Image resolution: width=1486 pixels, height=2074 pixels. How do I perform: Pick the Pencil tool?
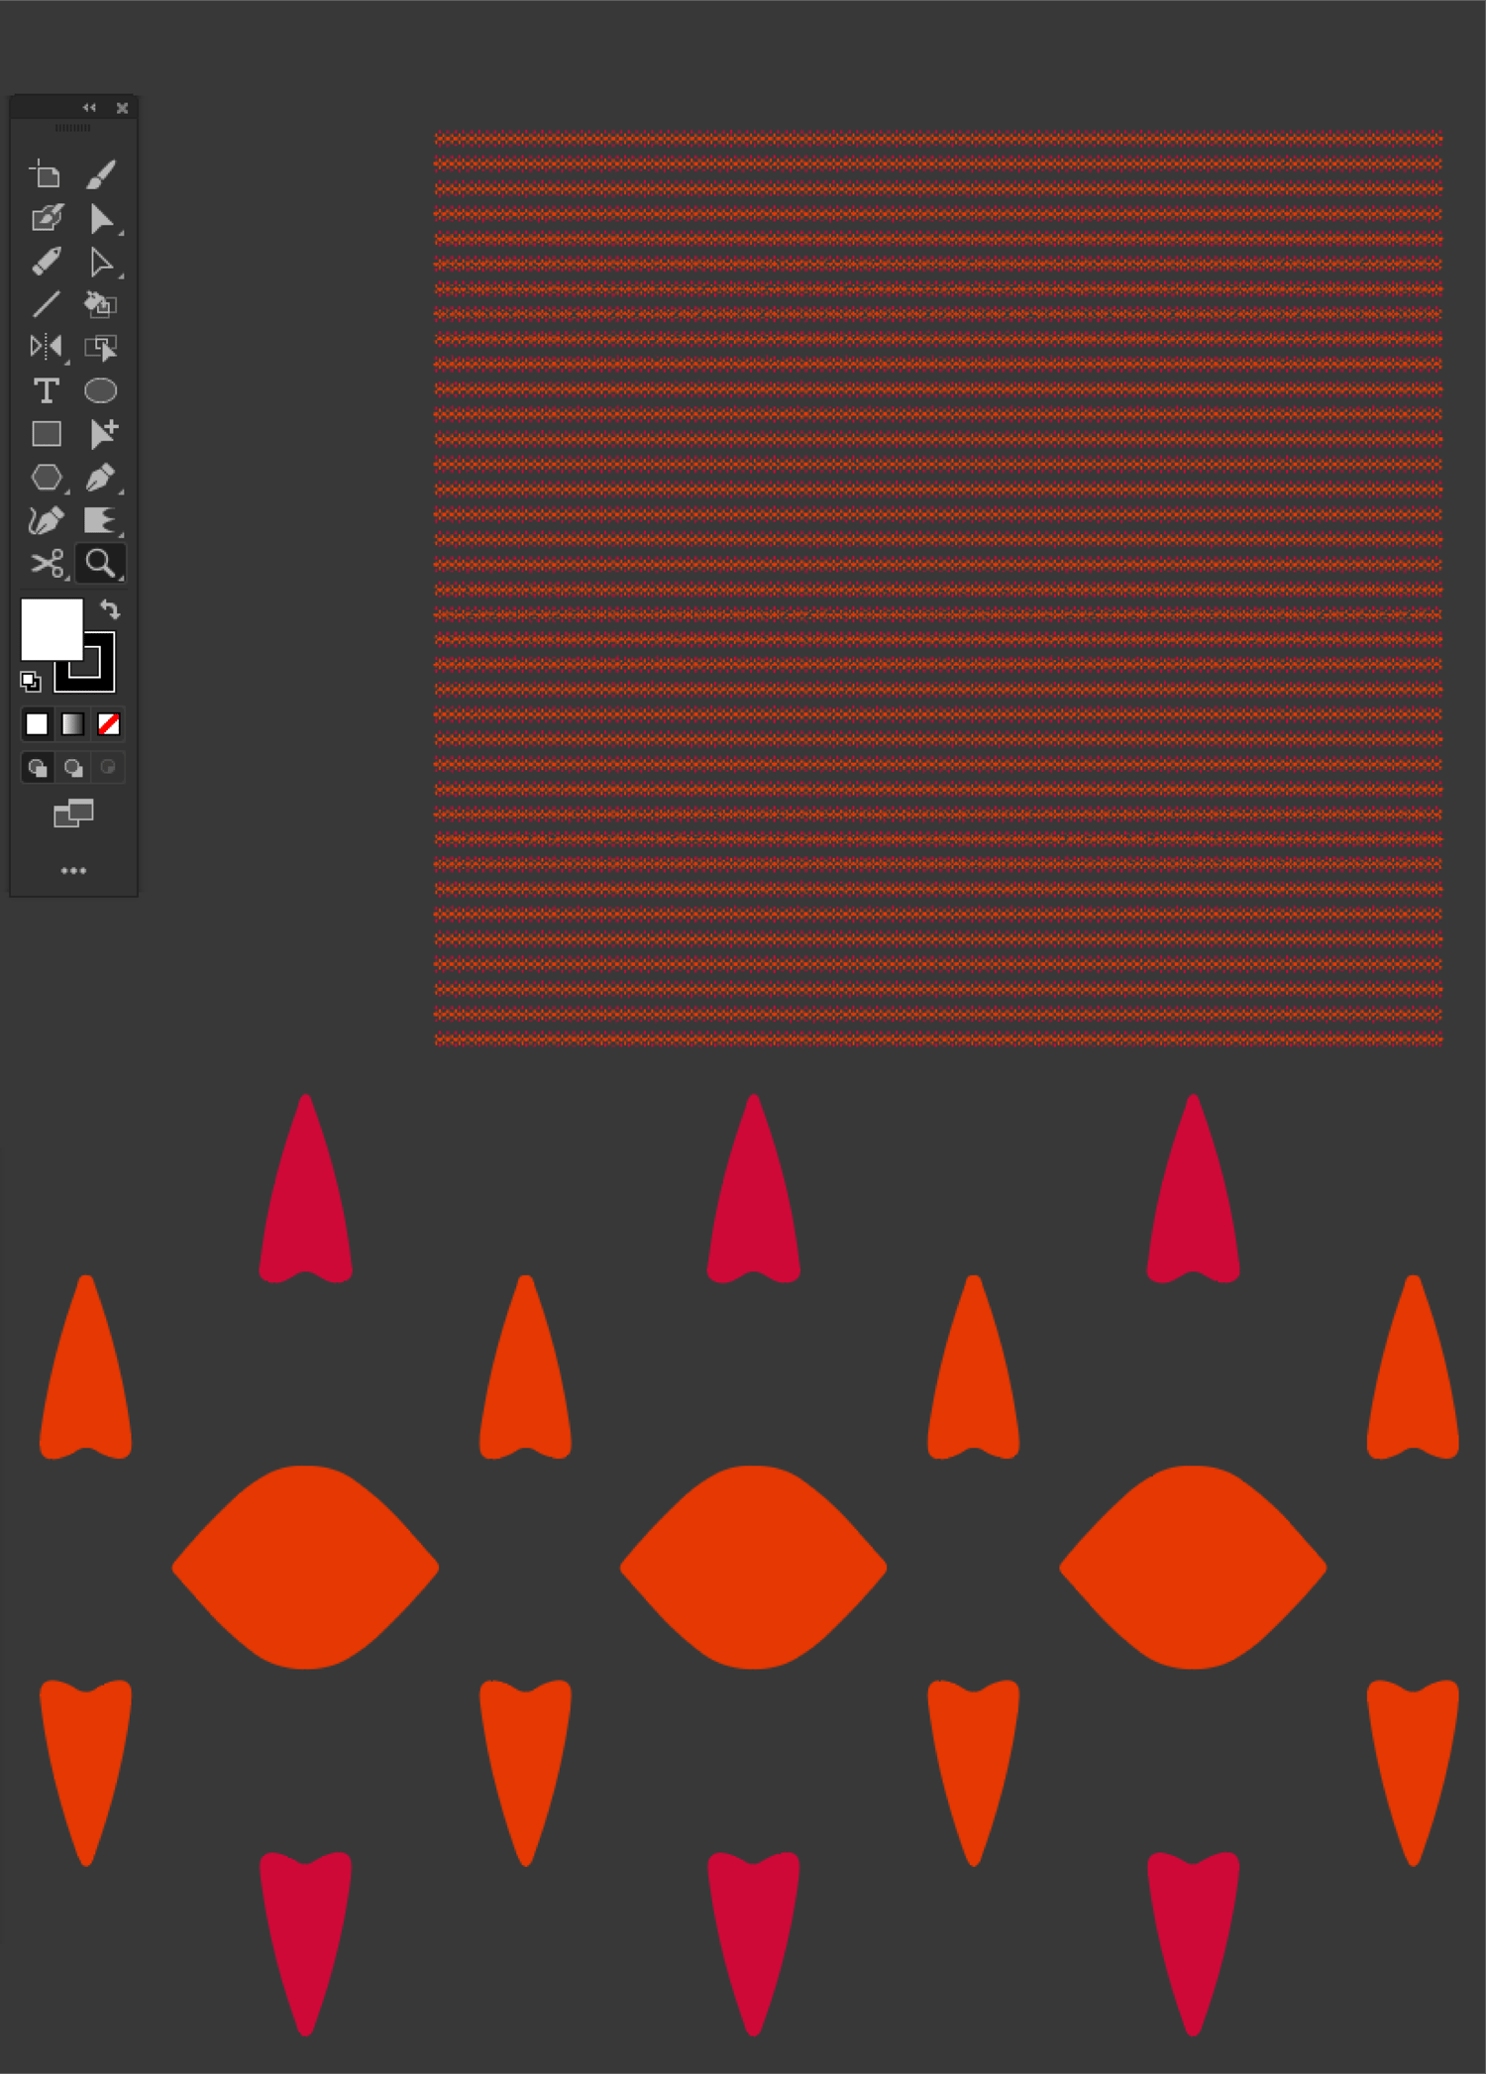coord(46,262)
